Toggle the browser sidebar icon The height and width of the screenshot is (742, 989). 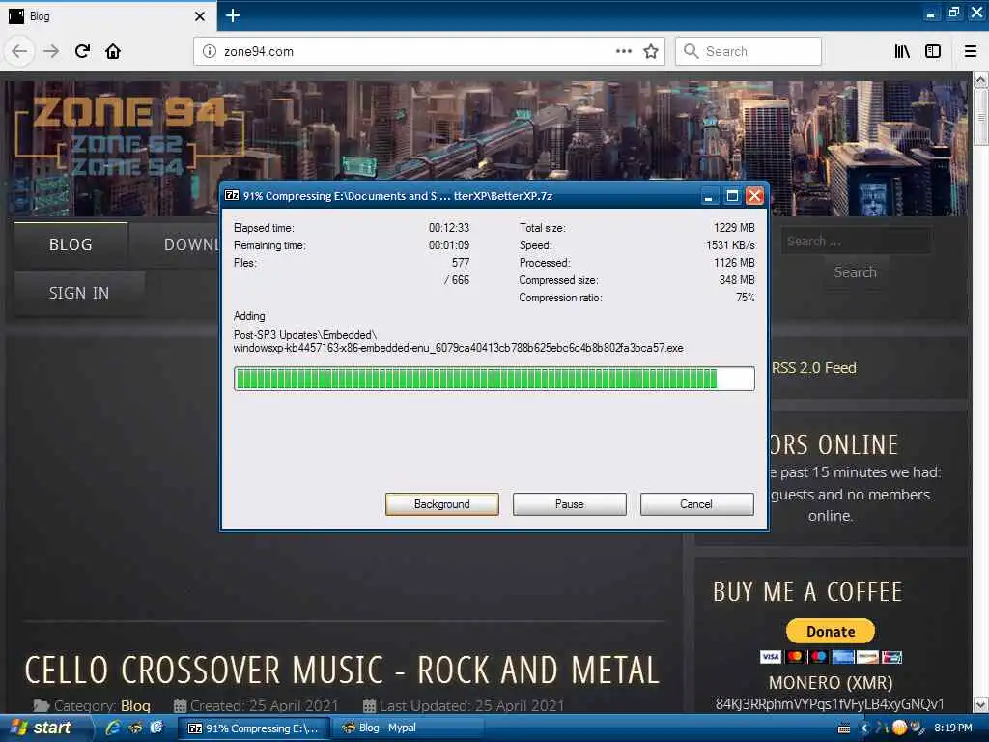[933, 51]
